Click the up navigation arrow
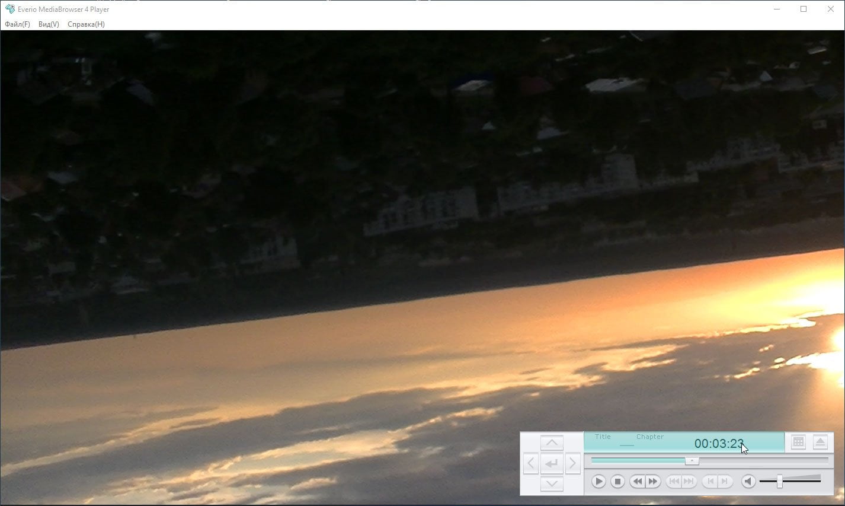This screenshot has height=506, width=845. (552, 443)
